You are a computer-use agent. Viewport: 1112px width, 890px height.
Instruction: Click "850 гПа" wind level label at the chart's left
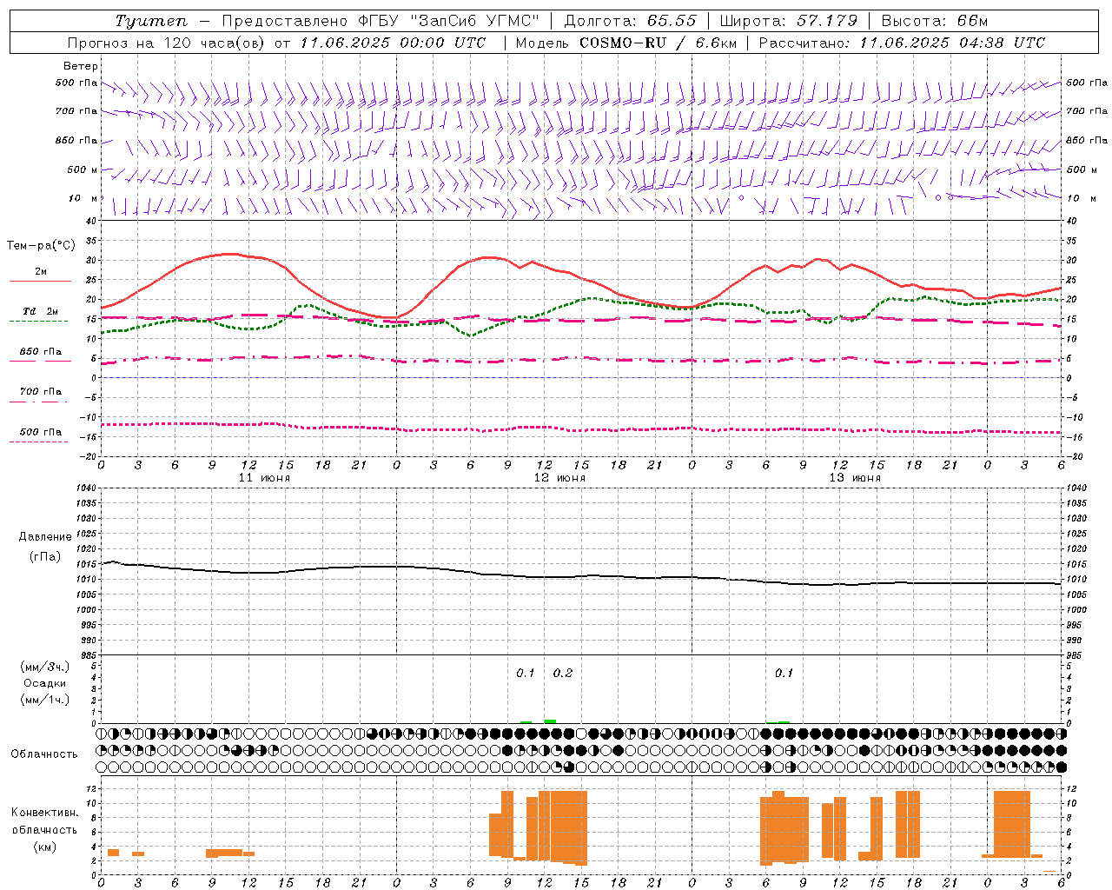[76, 140]
